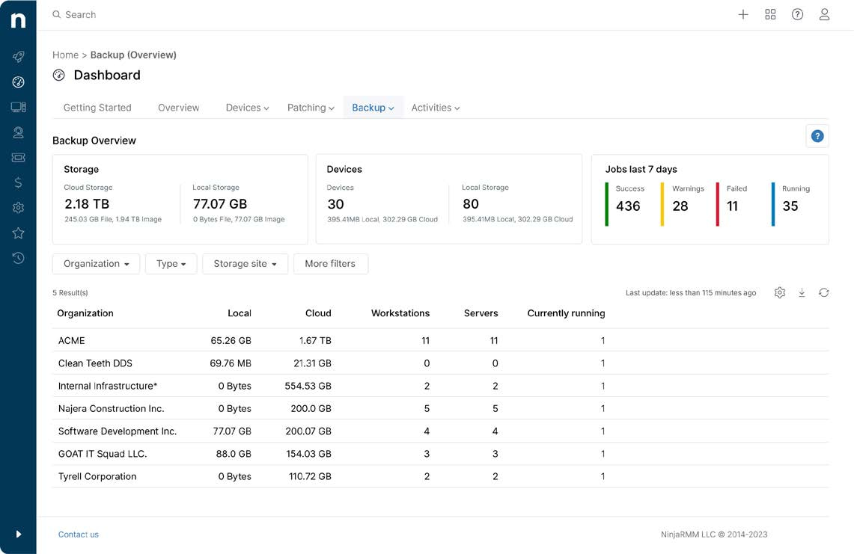Click the plus icon in top bar
This screenshot has width=854, height=554.
pos(743,15)
